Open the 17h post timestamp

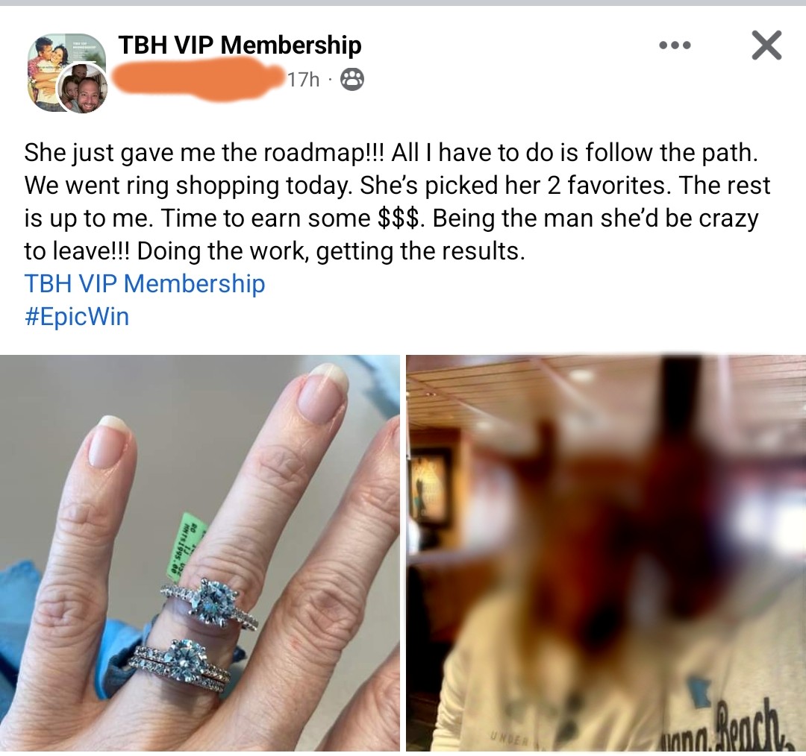coord(303,80)
